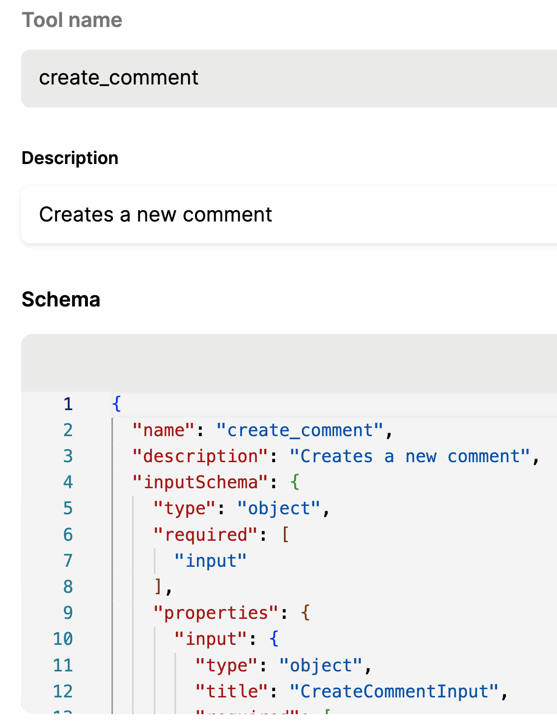Click the Schema heading label

pos(61,300)
